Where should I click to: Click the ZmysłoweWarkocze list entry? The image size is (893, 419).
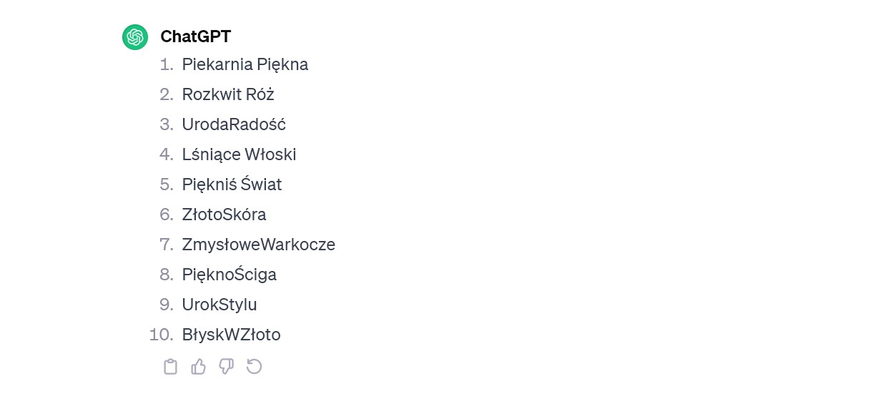click(x=258, y=245)
